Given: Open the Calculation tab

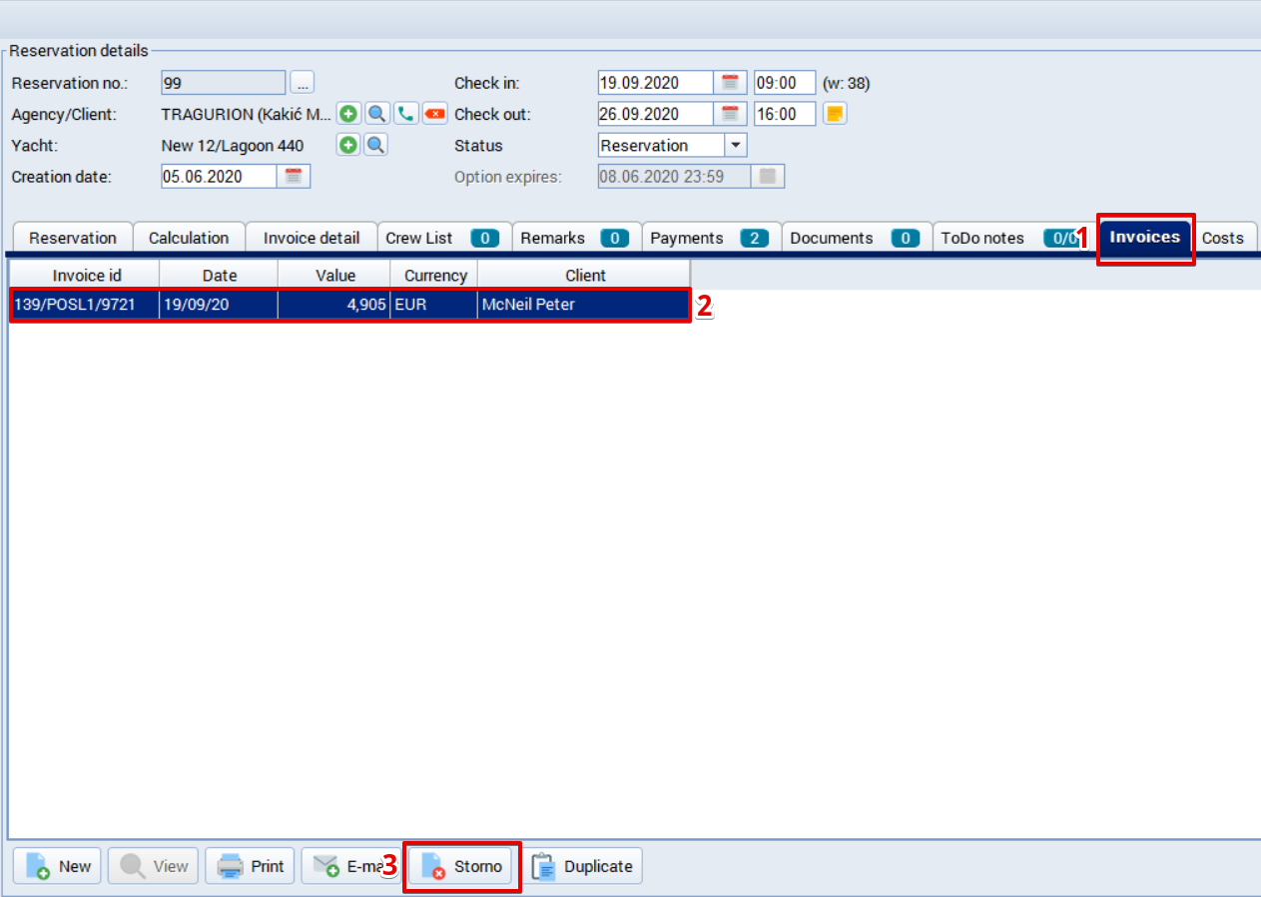Looking at the screenshot, I should click(189, 238).
